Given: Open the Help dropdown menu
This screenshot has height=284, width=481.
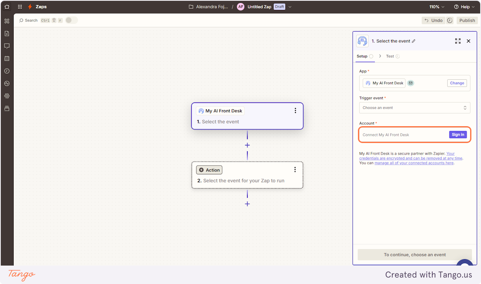Looking at the screenshot, I should [x=464, y=7].
